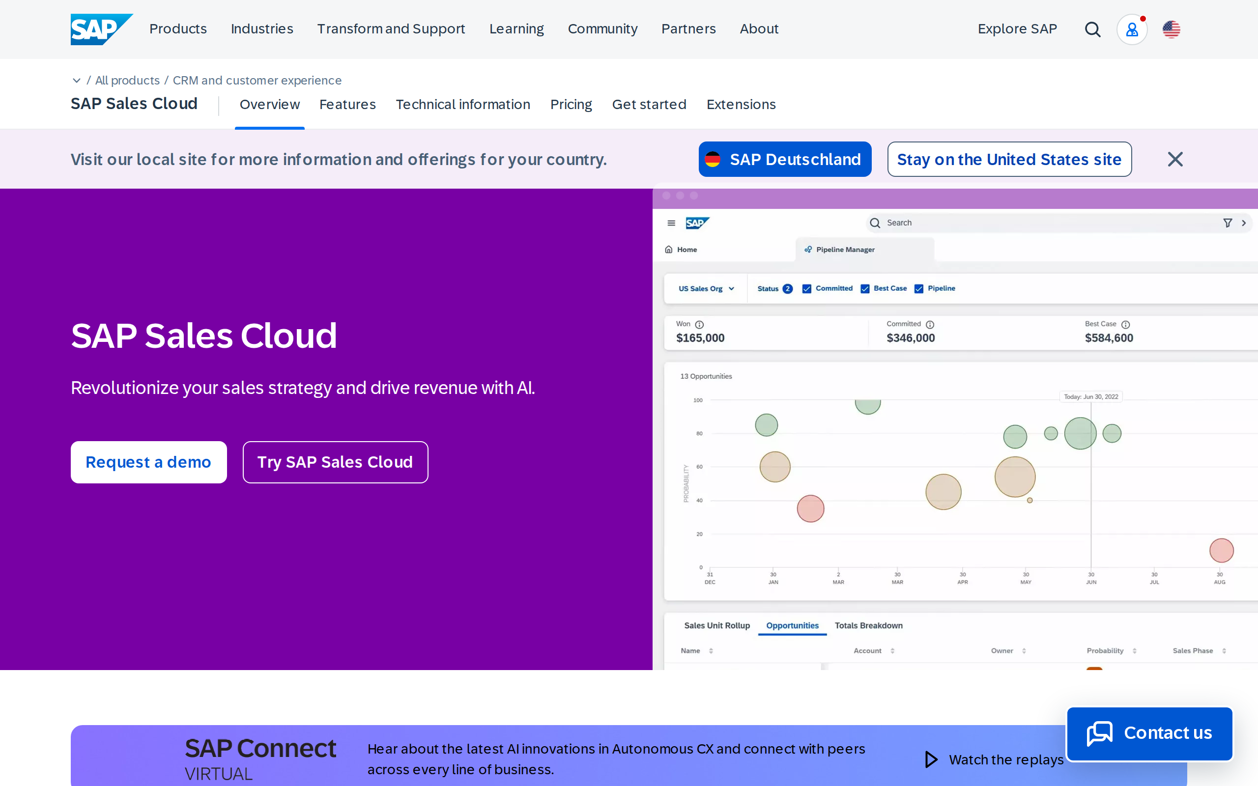Sort by Probability column arrows

(x=1134, y=651)
